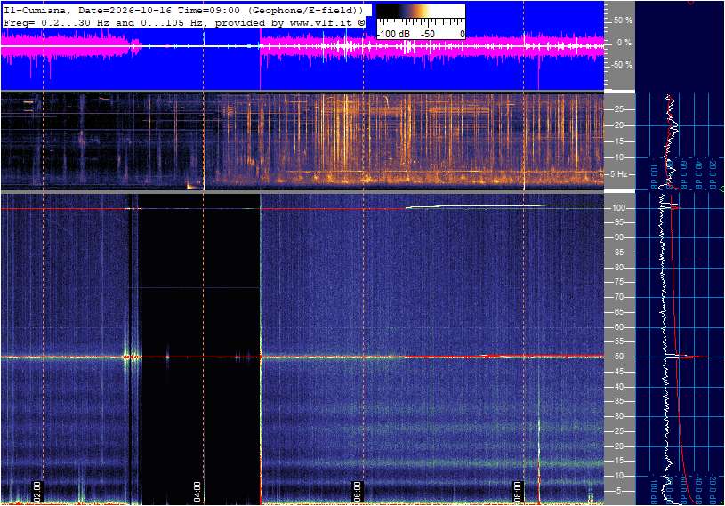The image size is (725, 506).
Task: Click '25' on the geophone frequency axis
Action: pos(618,109)
